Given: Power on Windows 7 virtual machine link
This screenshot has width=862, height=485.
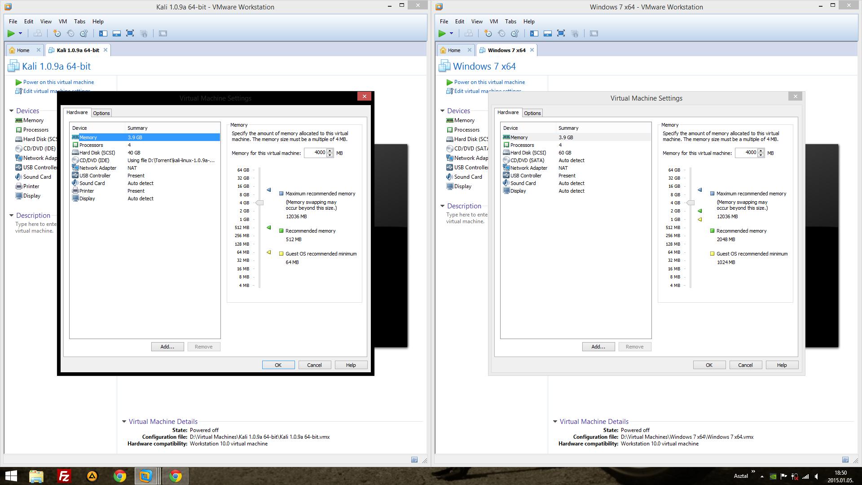Looking at the screenshot, I should tap(489, 82).
